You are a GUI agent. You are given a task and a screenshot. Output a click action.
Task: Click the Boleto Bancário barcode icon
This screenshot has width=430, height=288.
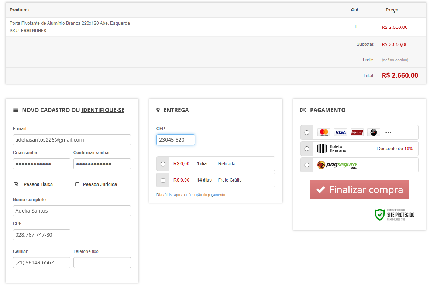pyautogui.click(x=322, y=149)
